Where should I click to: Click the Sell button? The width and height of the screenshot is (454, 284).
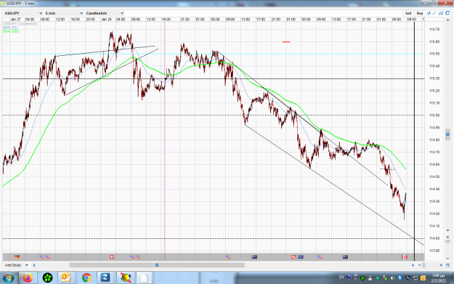[408, 13]
